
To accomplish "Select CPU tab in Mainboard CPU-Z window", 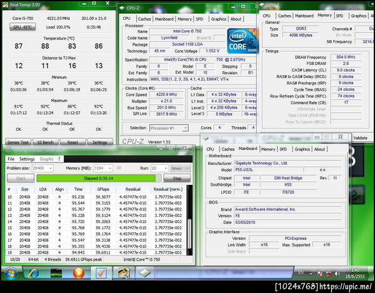I will [x=210, y=149].
